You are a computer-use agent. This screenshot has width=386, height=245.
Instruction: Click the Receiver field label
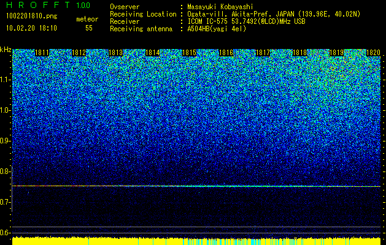click(x=125, y=21)
